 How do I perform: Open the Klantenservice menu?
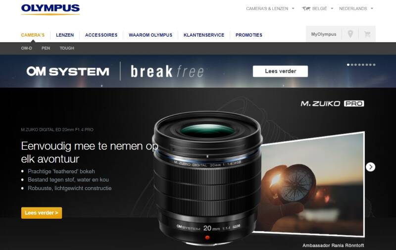204,35
